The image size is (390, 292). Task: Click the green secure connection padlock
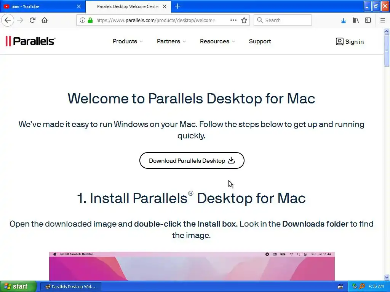pyautogui.click(x=90, y=20)
